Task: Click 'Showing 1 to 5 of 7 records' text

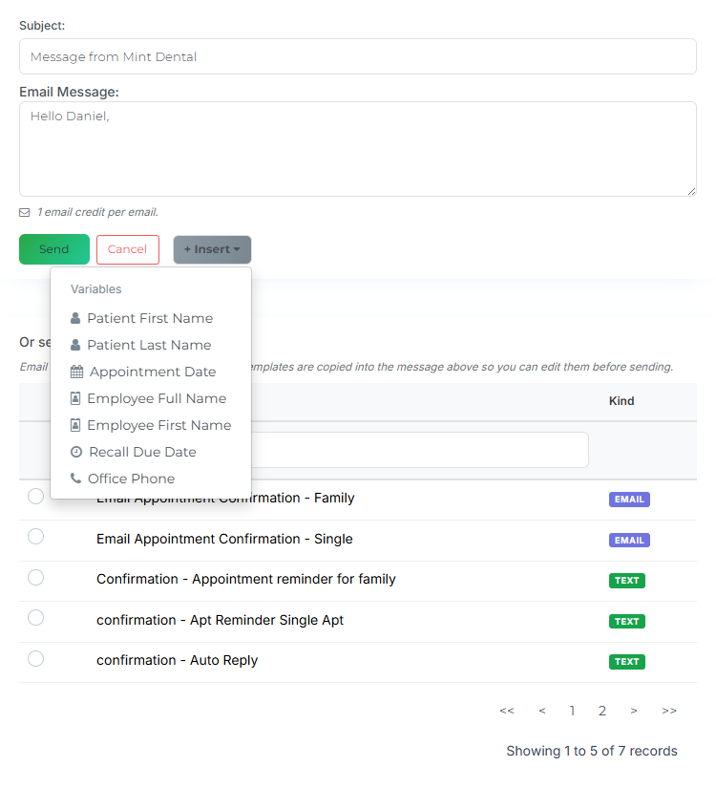Action: coord(592,751)
